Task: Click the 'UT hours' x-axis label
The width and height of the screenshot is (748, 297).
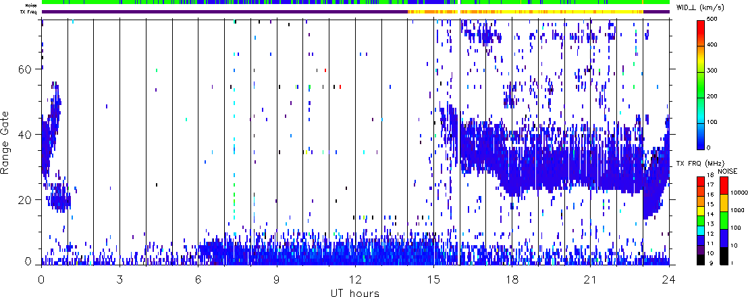Action: point(355,292)
